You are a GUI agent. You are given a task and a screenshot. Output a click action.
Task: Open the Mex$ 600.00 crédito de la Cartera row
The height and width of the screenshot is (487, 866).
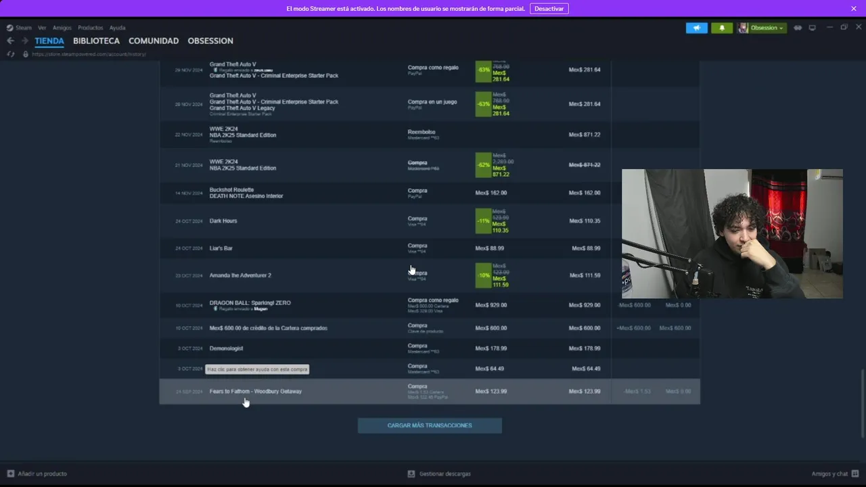[430, 328]
